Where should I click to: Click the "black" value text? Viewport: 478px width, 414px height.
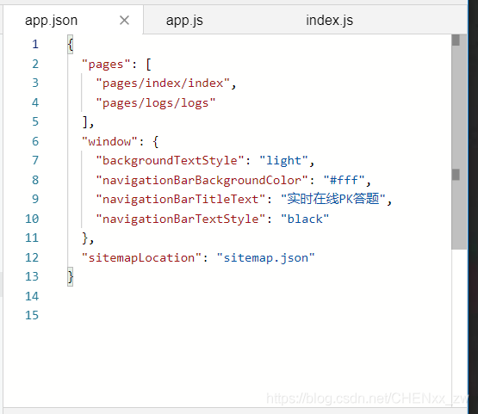click(305, 219)
